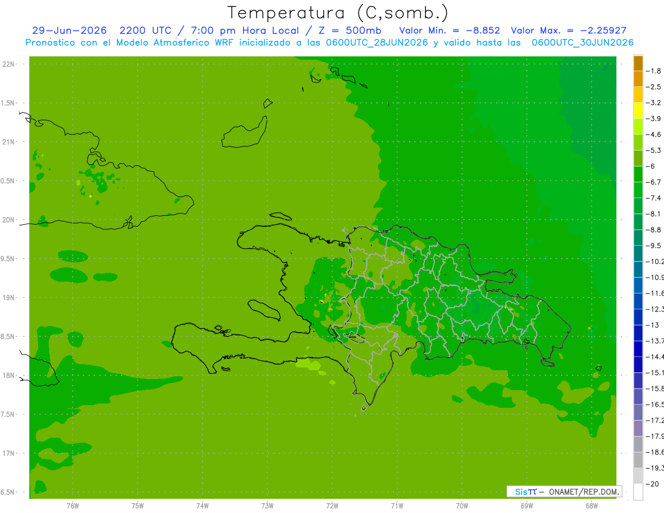This screenshot has width=664, height=513.
Task: Click the "-9.5" colorbar value
Action: pos(655,246)
